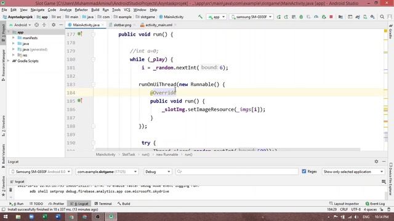
Task: Open the Profiler tool window
Action: 56,204
